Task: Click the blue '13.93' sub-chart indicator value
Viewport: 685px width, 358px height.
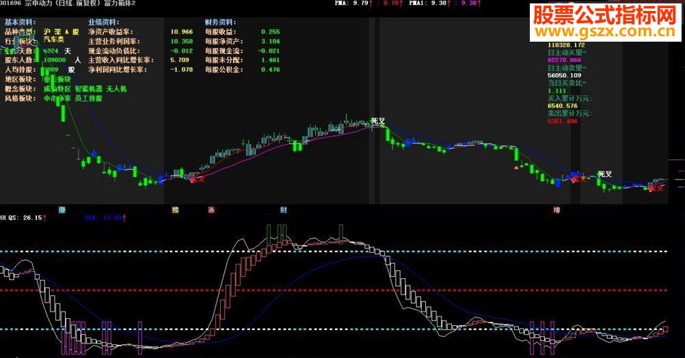Action: pos(113,217)
